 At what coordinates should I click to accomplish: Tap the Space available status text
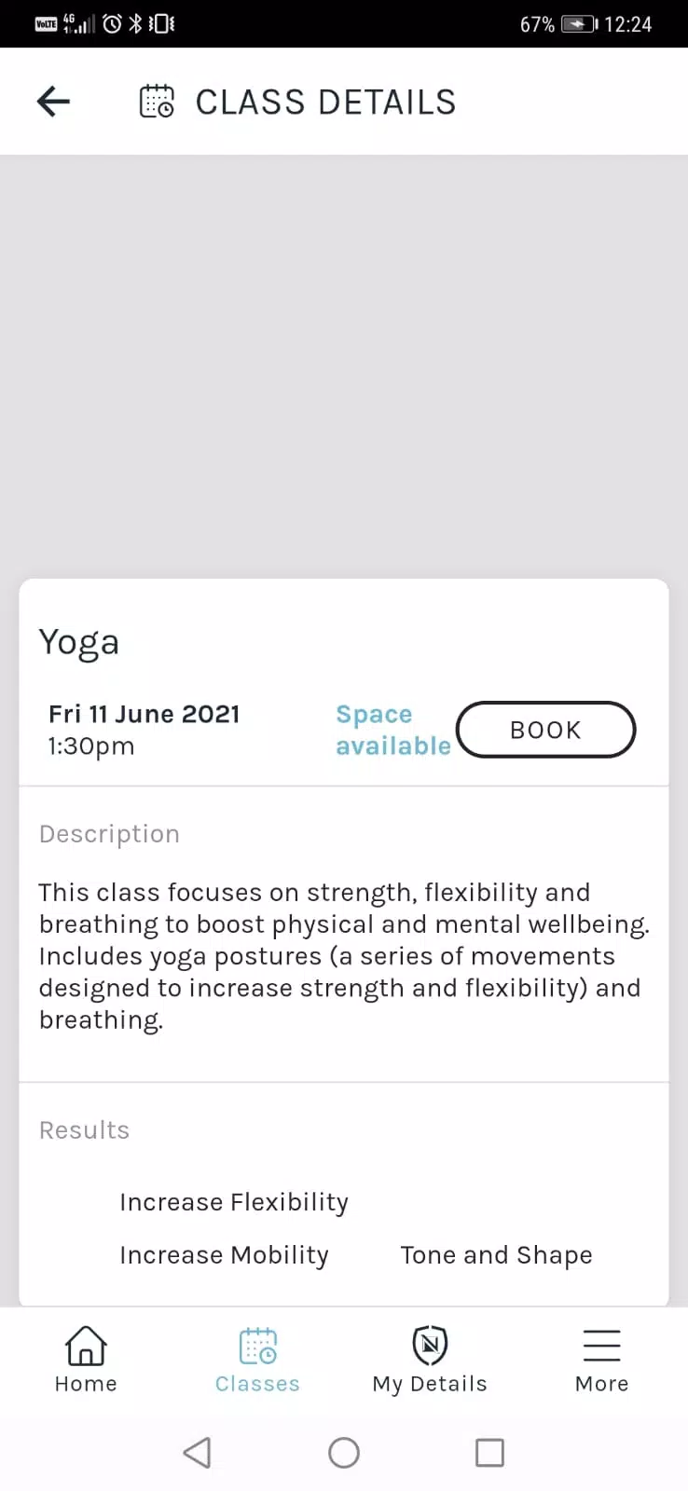392,730
